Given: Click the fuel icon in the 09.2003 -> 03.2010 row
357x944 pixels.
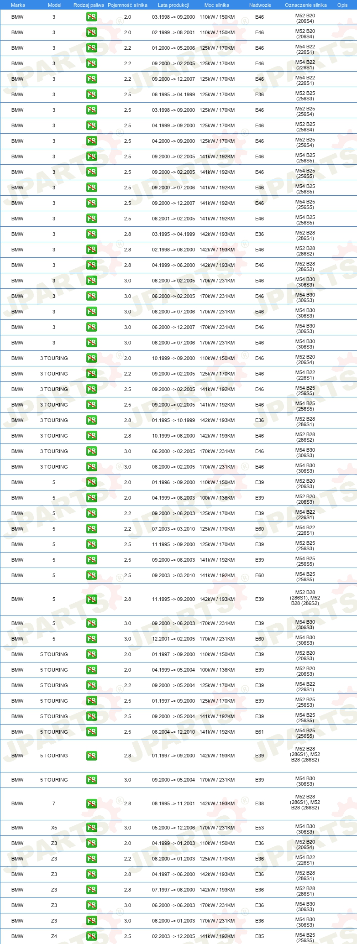Looking at the screenshot, I should pos(92,575).
